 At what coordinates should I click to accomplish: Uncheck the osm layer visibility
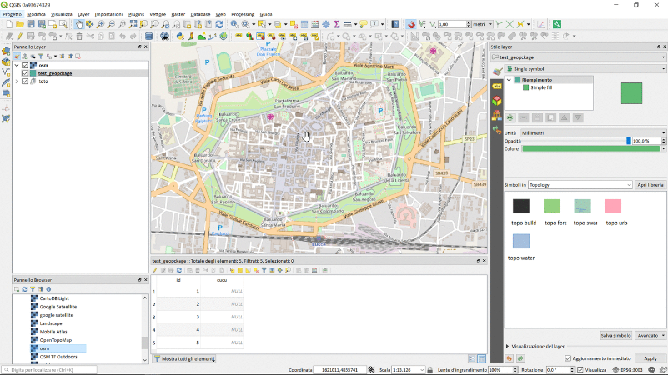tap(25, 66)
